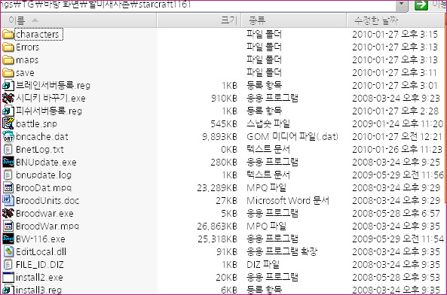
Task: Select file name BroodWar.mpq
Action: 47,227
